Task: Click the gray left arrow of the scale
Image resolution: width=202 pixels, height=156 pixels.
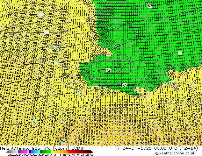Action: coord(7,152)
